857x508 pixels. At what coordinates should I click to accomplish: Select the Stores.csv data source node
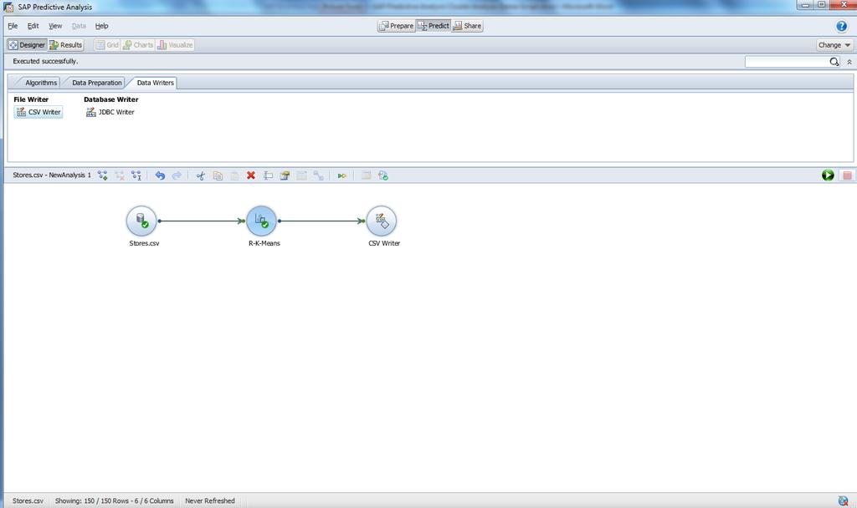(x=141, y=221)
